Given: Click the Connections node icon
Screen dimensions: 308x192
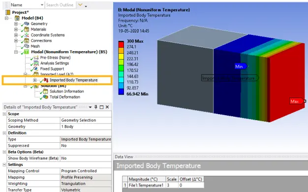Looking at the screenshot, I should pos(27,41).
